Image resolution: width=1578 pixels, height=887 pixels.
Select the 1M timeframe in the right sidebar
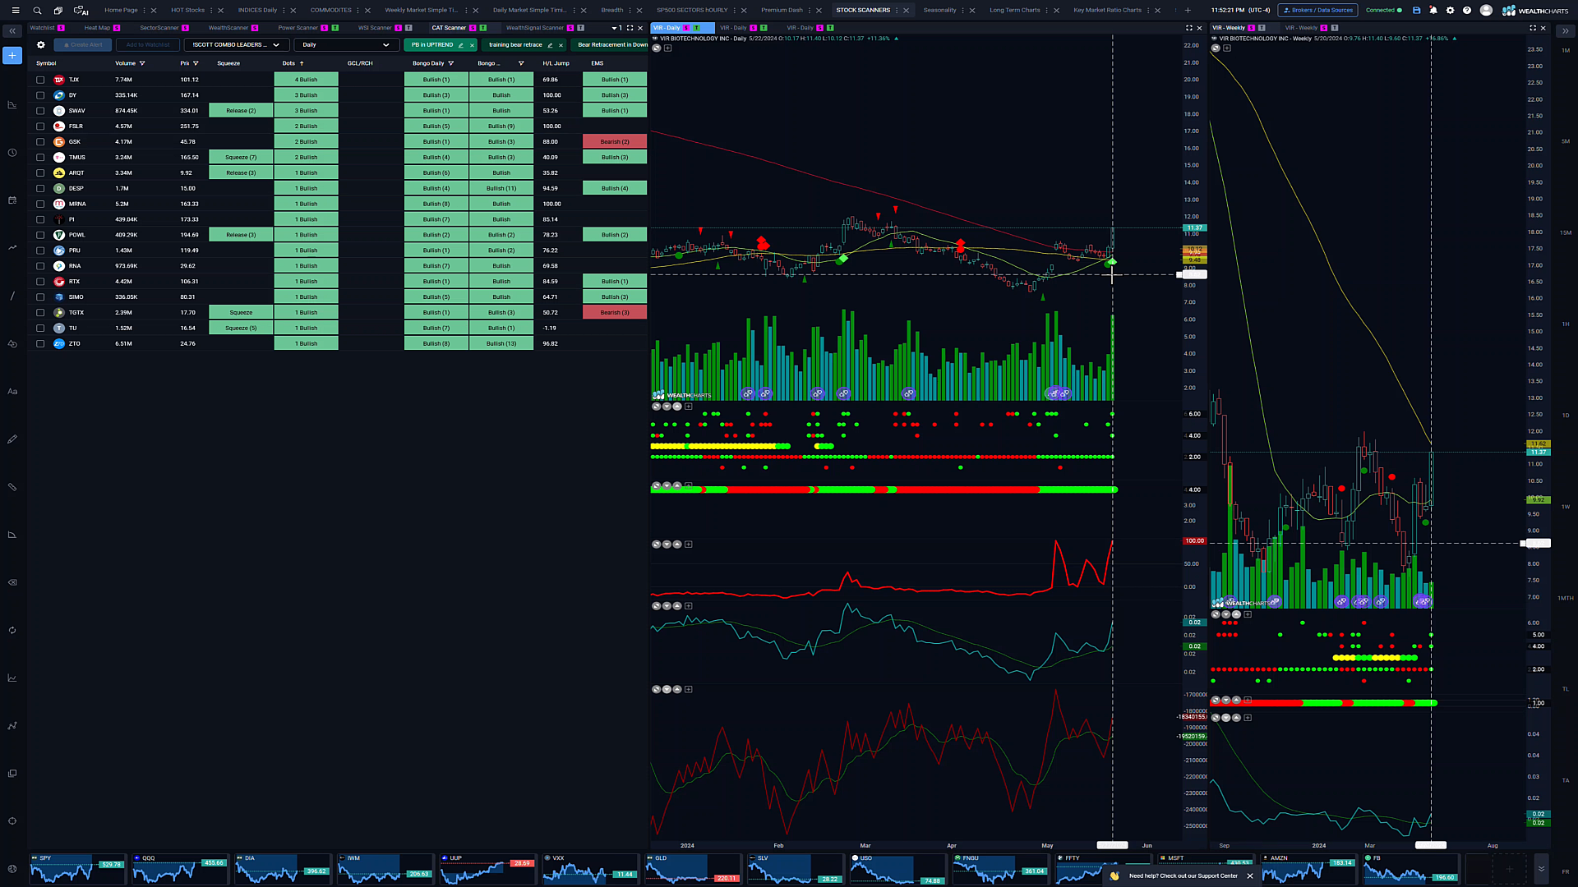click(1565, 51)
